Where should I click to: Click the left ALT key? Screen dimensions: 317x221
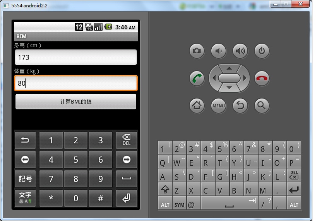pyautogui.click(x=165, y=203)
